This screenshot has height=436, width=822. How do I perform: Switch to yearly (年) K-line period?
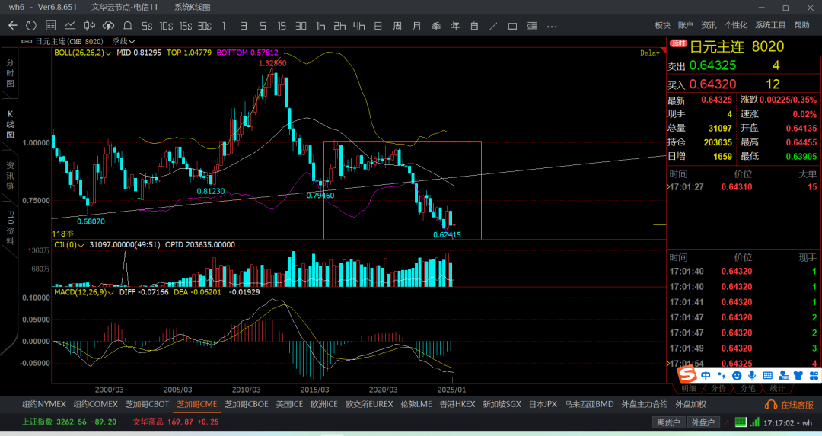455,26
